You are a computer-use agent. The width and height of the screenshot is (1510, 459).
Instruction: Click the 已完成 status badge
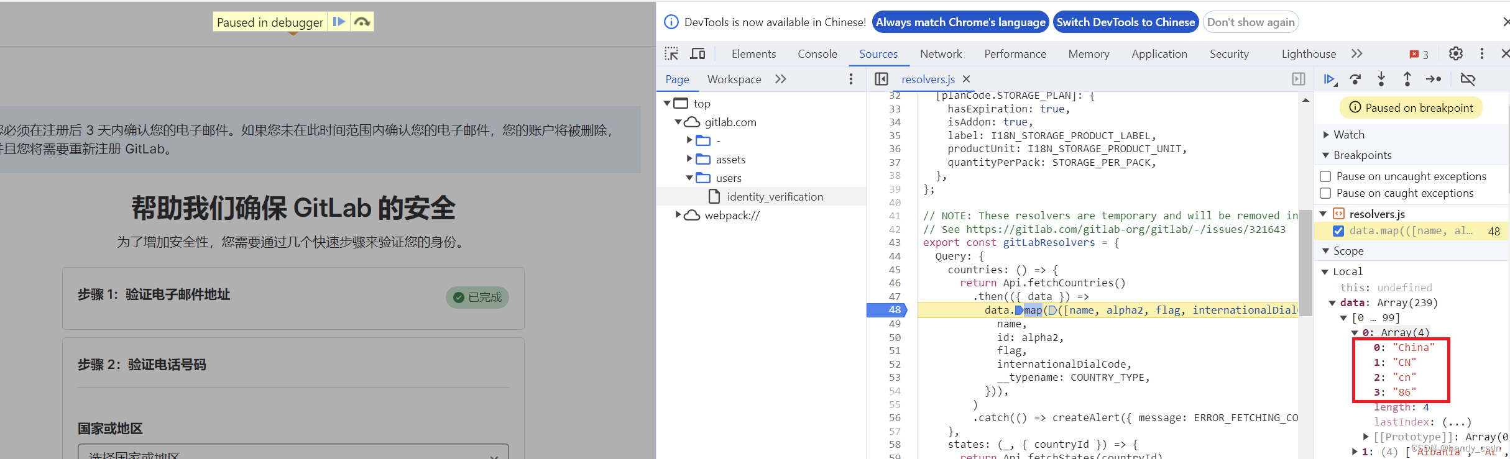click(x=477, y=298)
